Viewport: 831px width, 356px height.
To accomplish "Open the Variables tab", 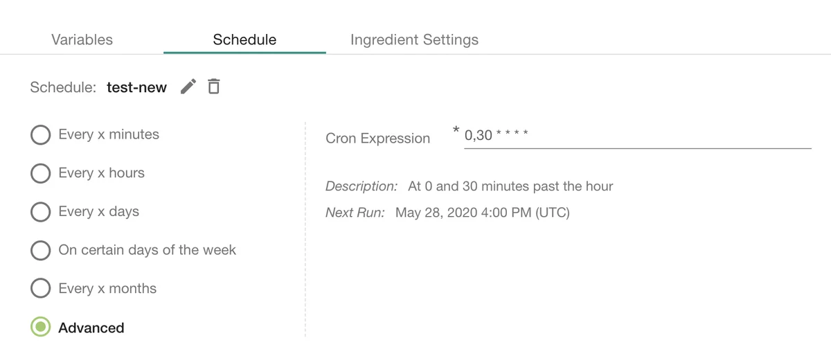I will click(x=82, y=39).
